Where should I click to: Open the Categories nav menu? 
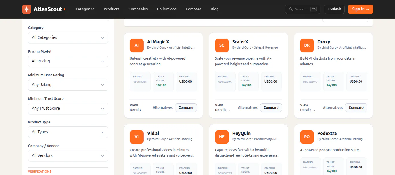[85, 9]
